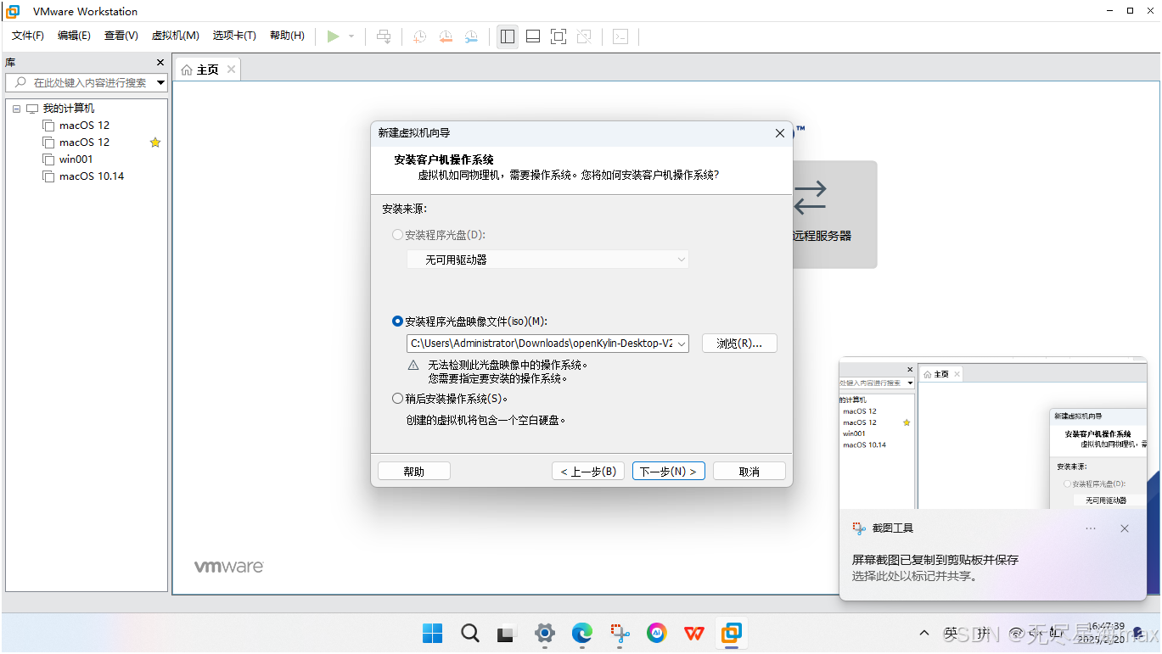Select 我的计算机 in the library tree
This screenshot has height=654, width=1162.
click(69, 109)
